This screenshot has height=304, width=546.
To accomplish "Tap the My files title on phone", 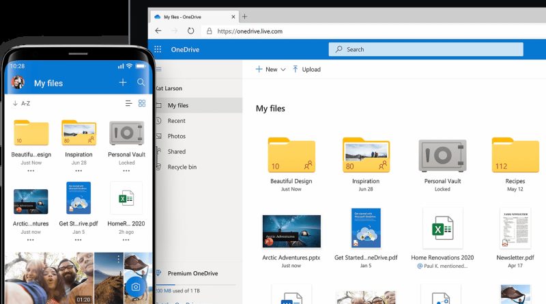I will 48,83.
